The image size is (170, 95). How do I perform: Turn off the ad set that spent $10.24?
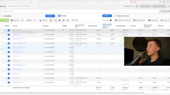[8, 30]
